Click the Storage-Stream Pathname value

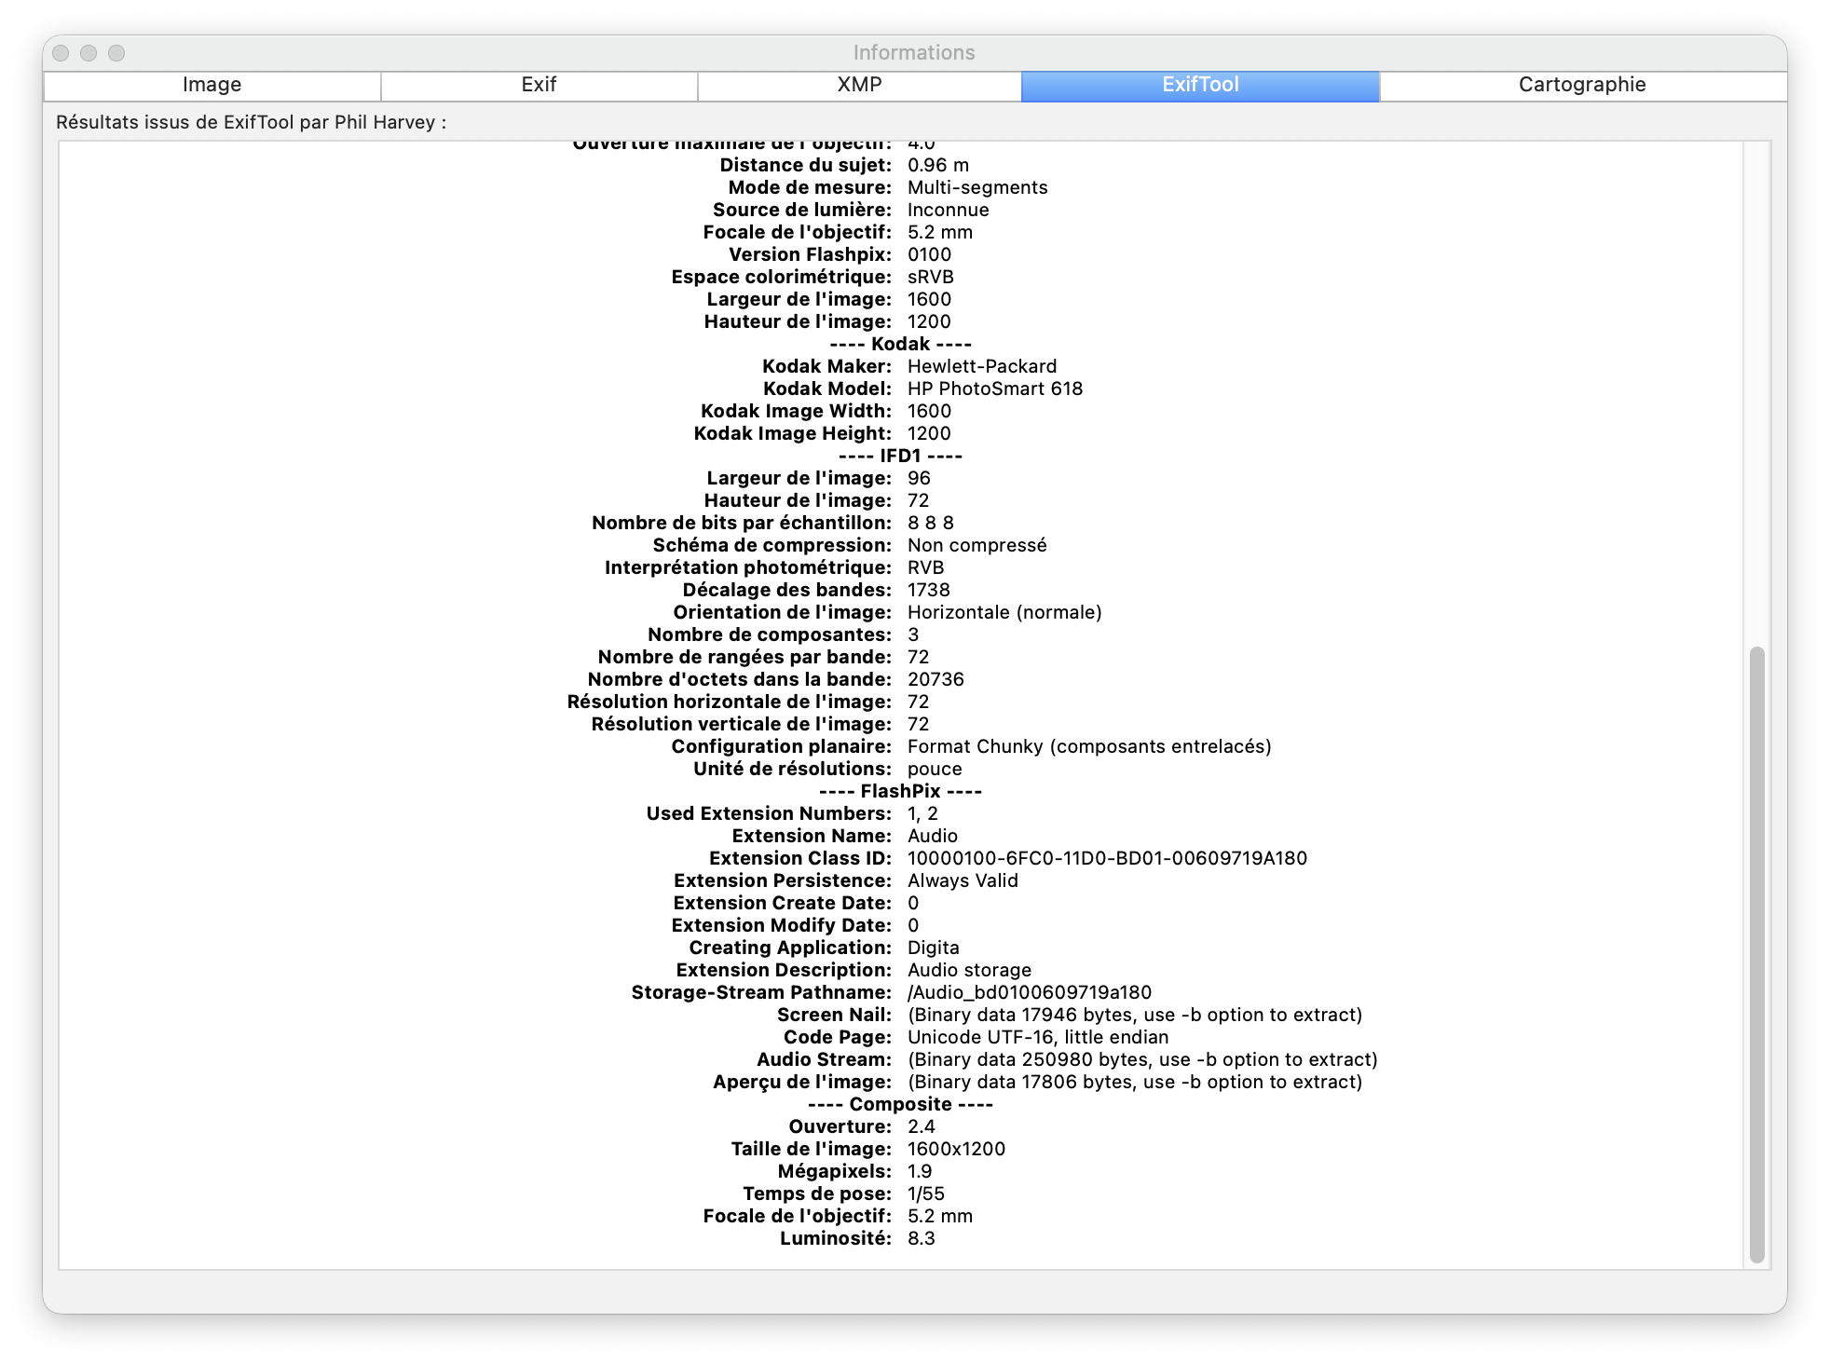(1029, 992)
